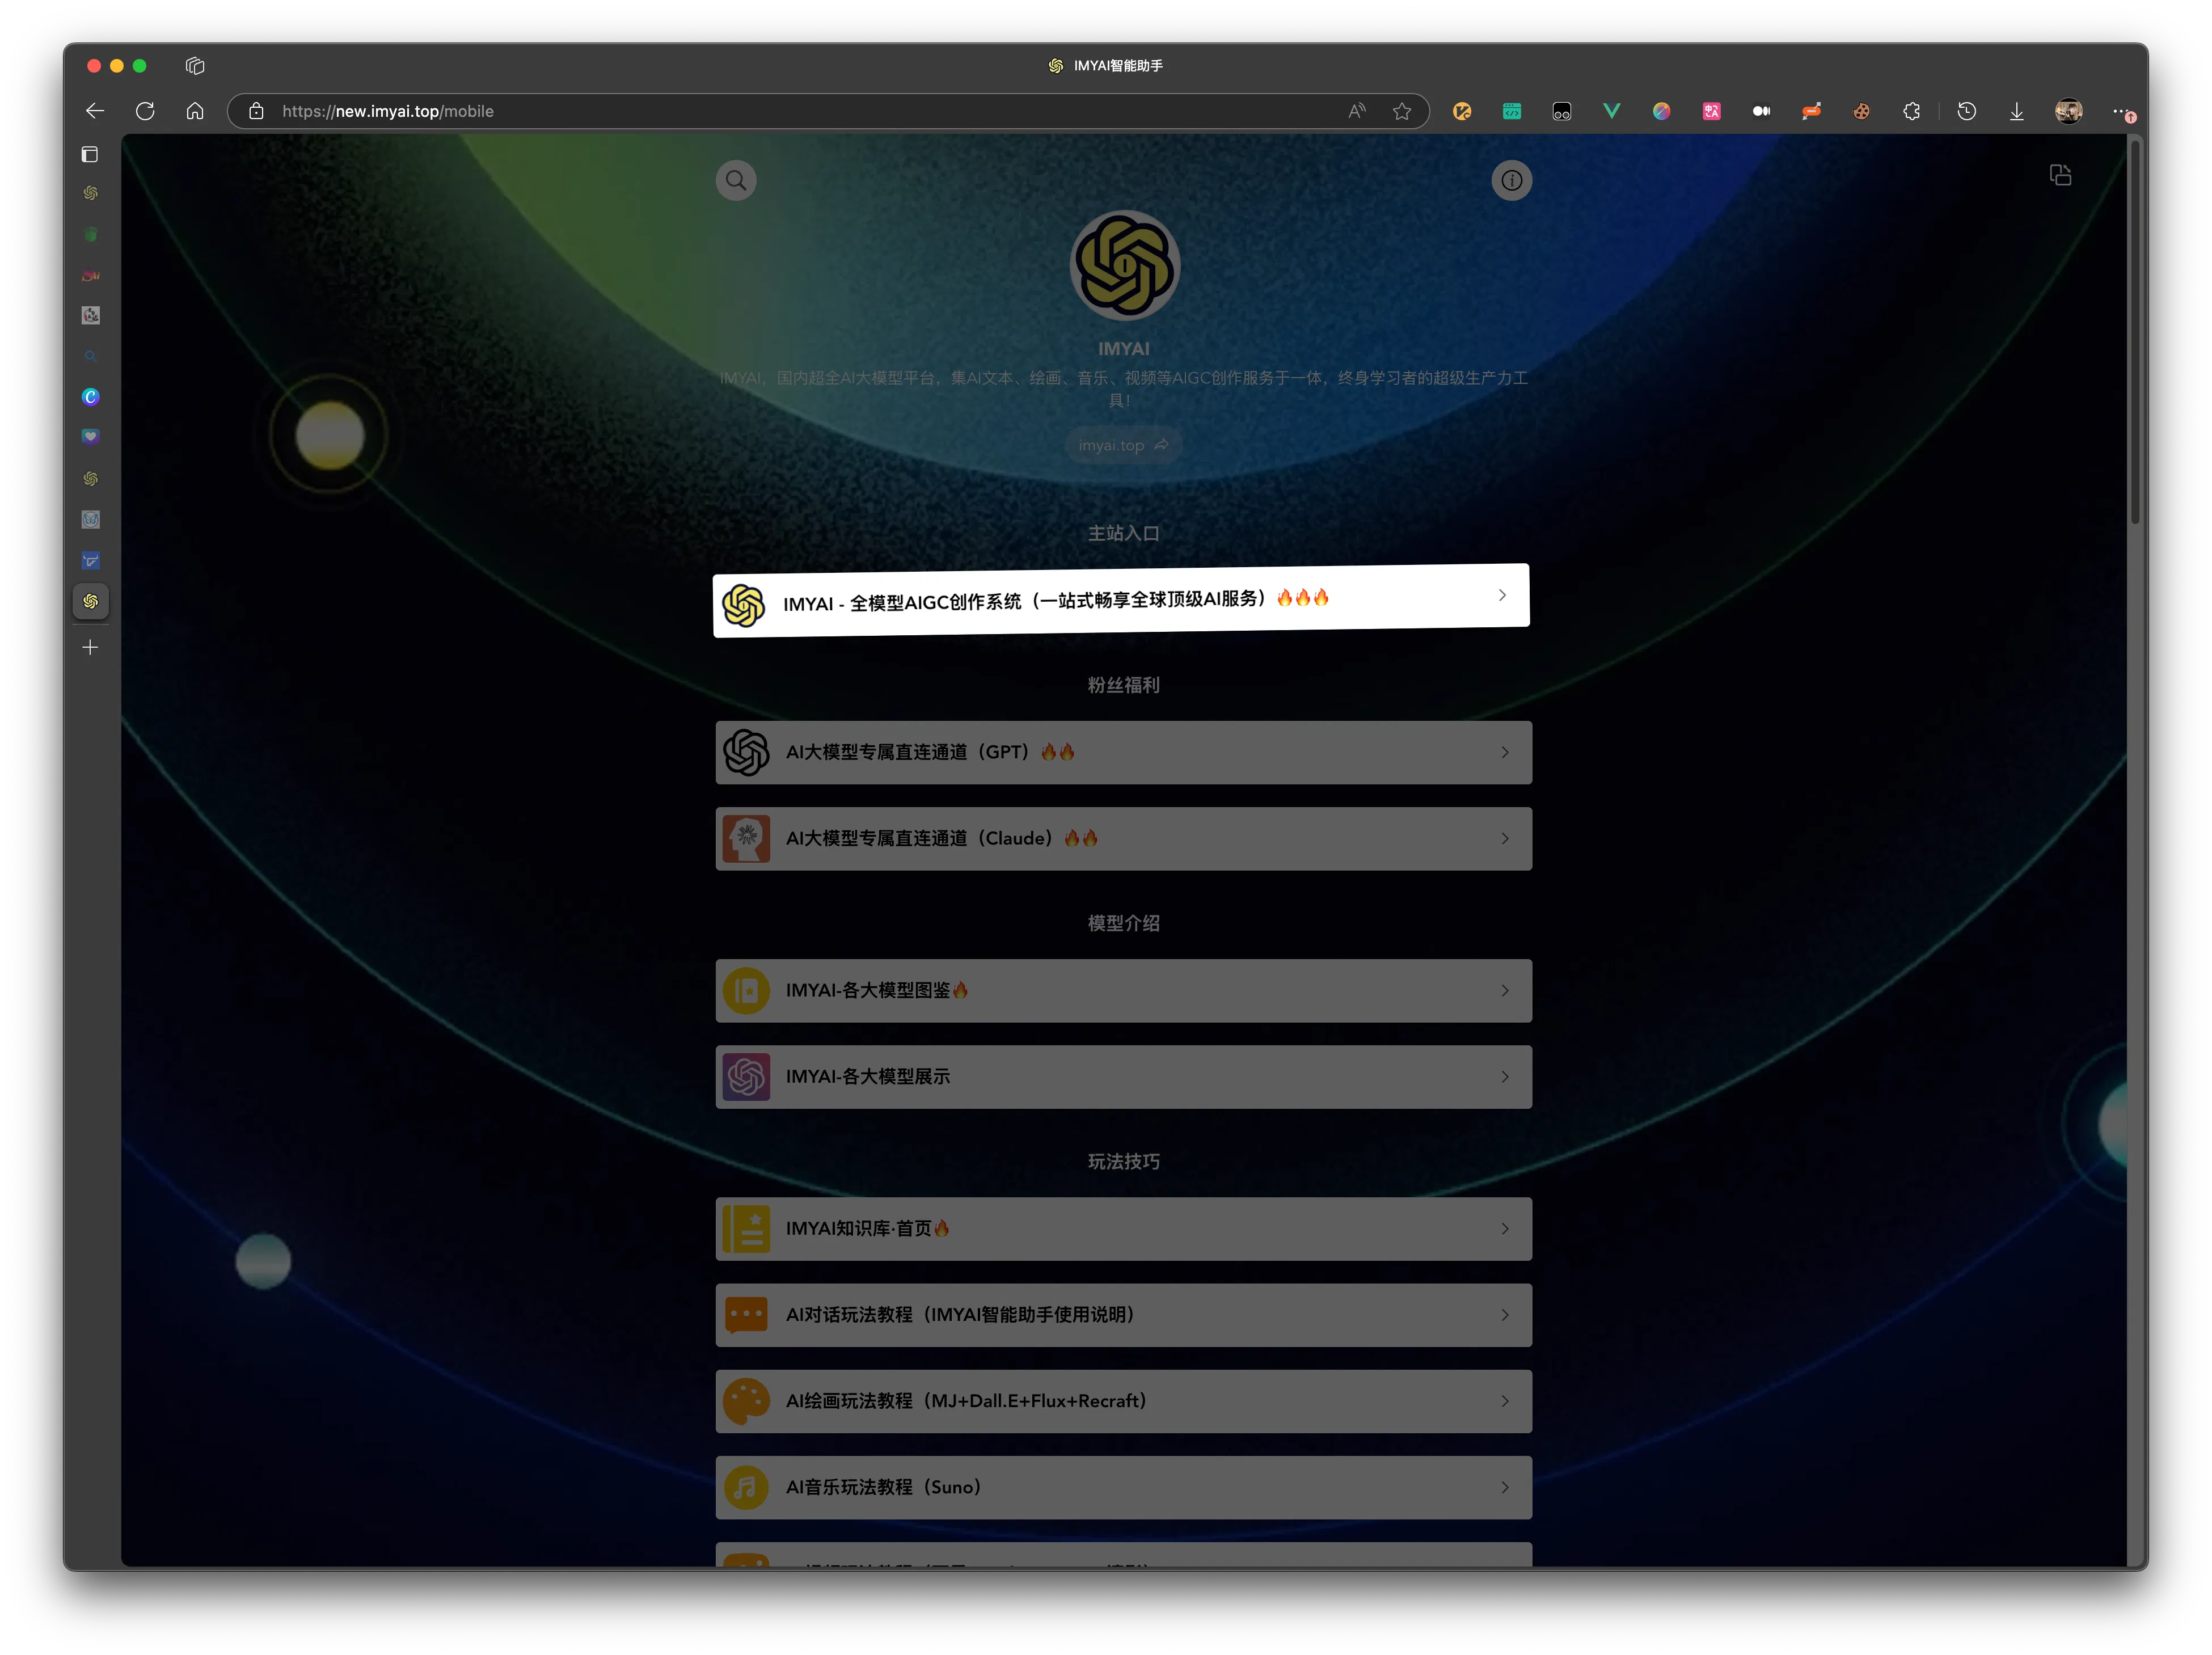This screenshot has width=2212, height=1655.
Task: Click the imyai.top share button
Action: point(1123,445)
